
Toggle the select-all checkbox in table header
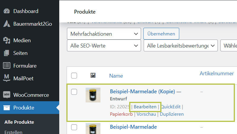(x=74, y=76)
